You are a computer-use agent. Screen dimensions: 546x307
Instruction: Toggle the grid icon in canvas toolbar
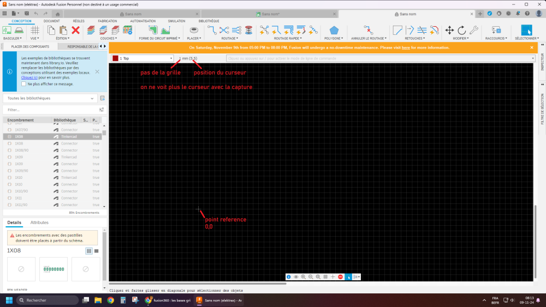[325, 277]
